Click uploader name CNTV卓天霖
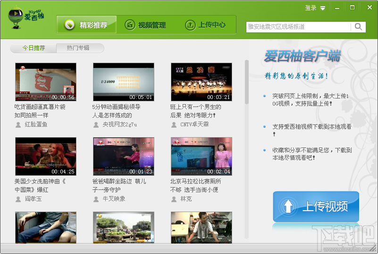The image size is (378, 254). coord(195,124)
